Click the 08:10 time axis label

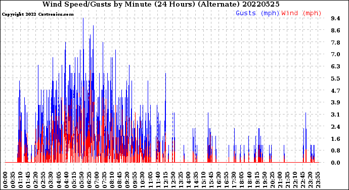coord(112,180)
